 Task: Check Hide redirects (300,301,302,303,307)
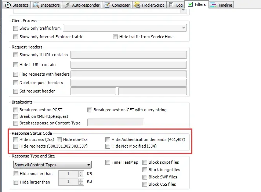click(x=15, y=146)
